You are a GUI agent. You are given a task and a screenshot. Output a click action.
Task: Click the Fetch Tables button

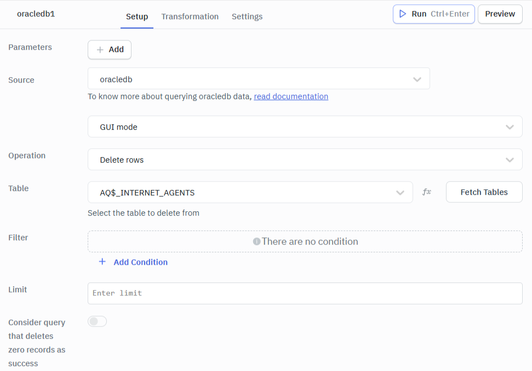click(484, 192)
